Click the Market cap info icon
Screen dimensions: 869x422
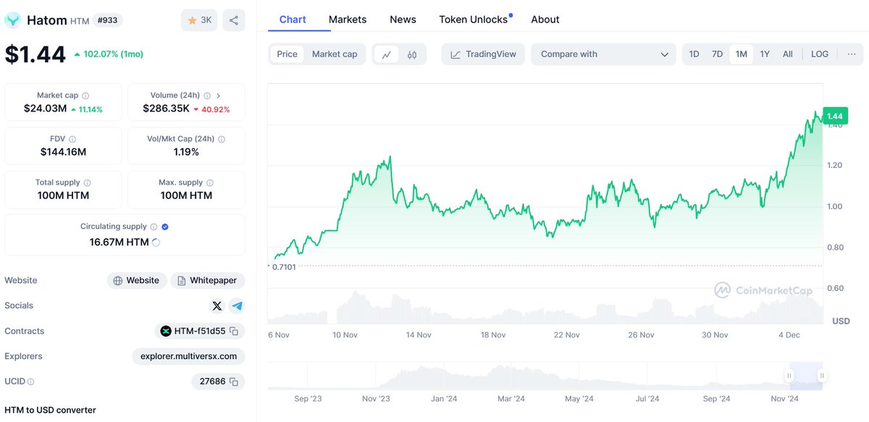(x=85, y=96)
